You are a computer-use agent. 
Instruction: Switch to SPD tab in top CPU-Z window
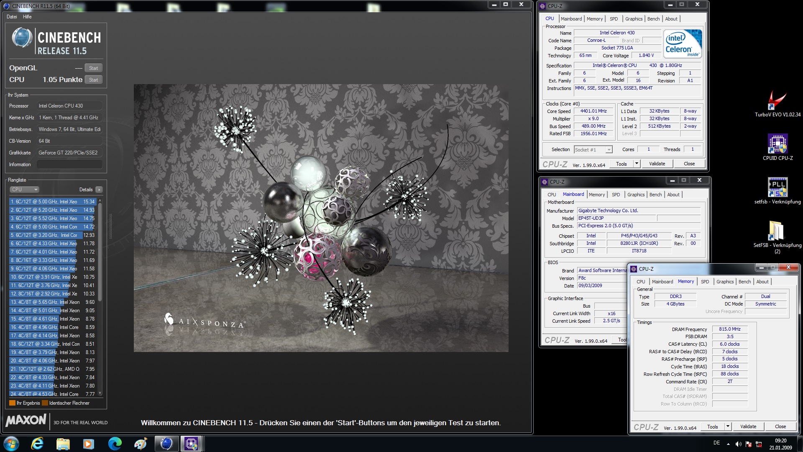[x=614, y=19]
